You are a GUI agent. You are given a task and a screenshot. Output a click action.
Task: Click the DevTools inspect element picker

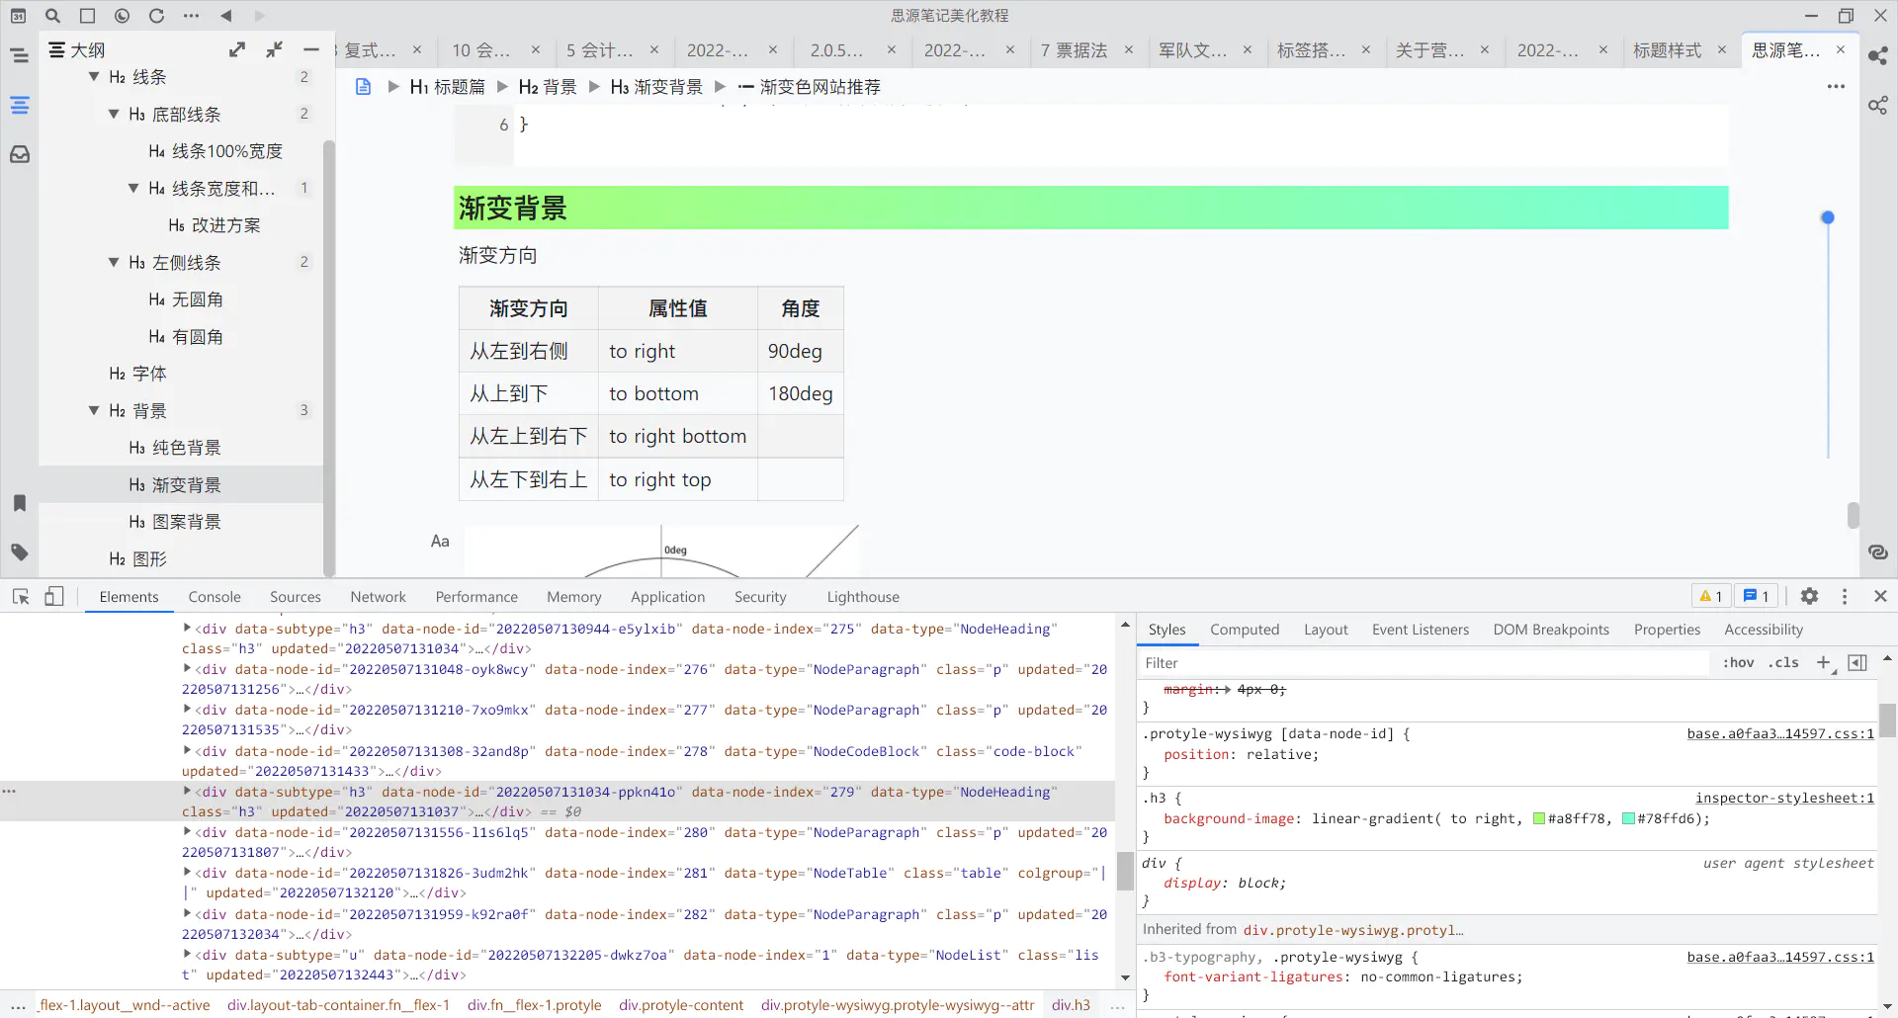coord(21,597)
